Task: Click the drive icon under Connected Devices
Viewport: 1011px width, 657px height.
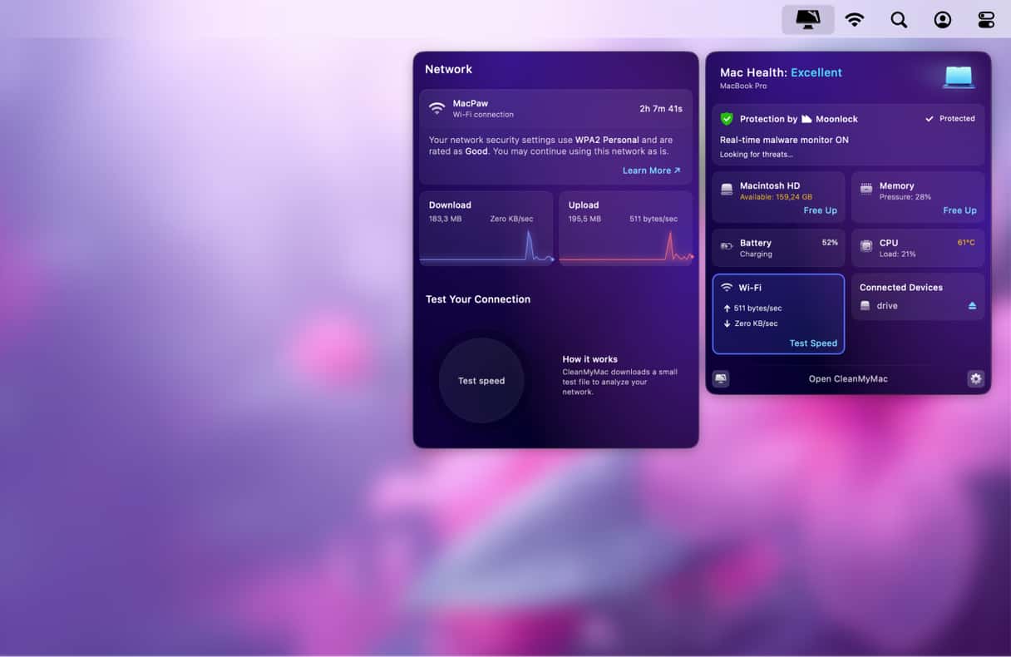Action: (x=865, y=306)
